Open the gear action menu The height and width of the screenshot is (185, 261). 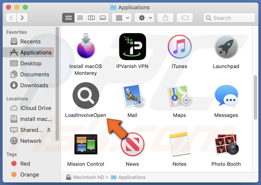144,18
